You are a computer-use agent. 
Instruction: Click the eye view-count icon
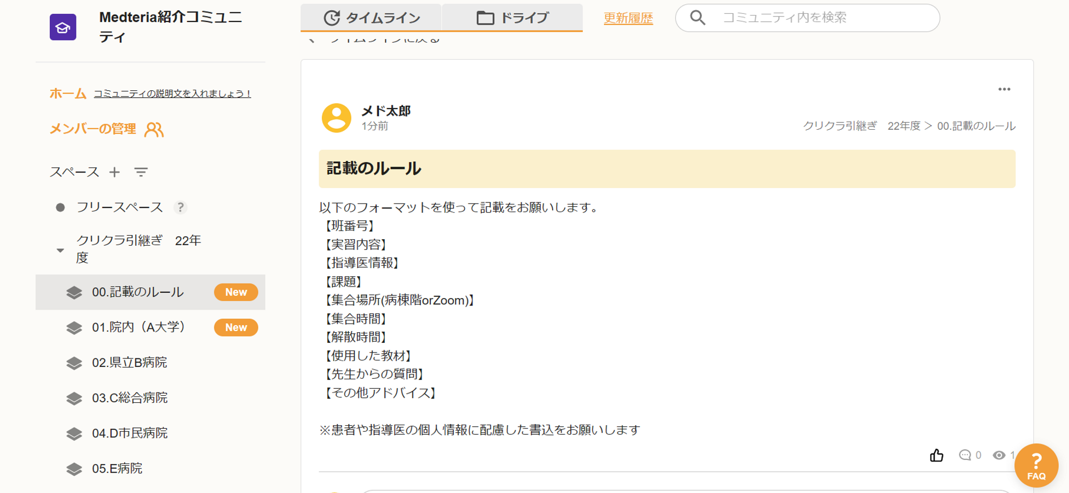[x=998, y=455]
